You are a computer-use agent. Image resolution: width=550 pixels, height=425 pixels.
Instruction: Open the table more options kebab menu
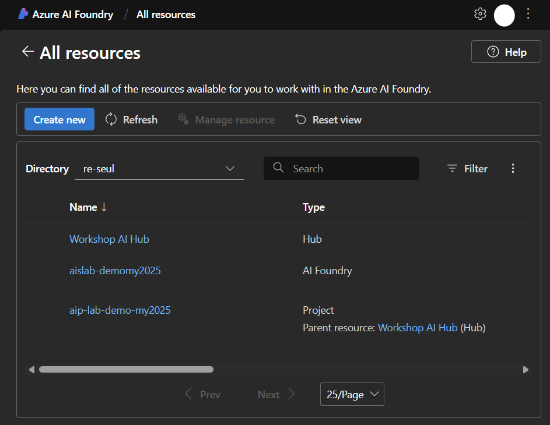513,168
